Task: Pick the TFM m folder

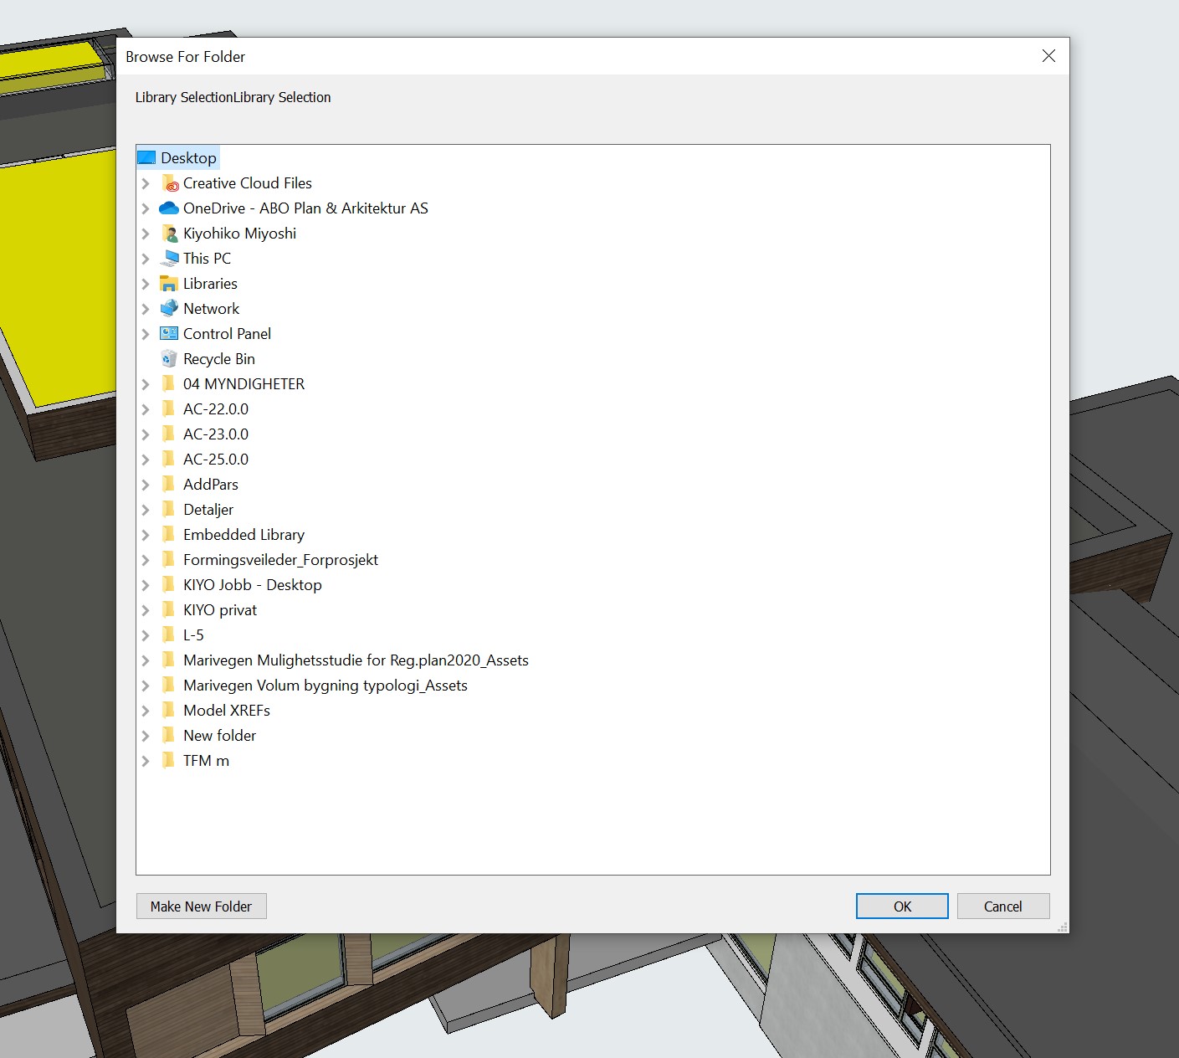Action: (x=206, y=761)
